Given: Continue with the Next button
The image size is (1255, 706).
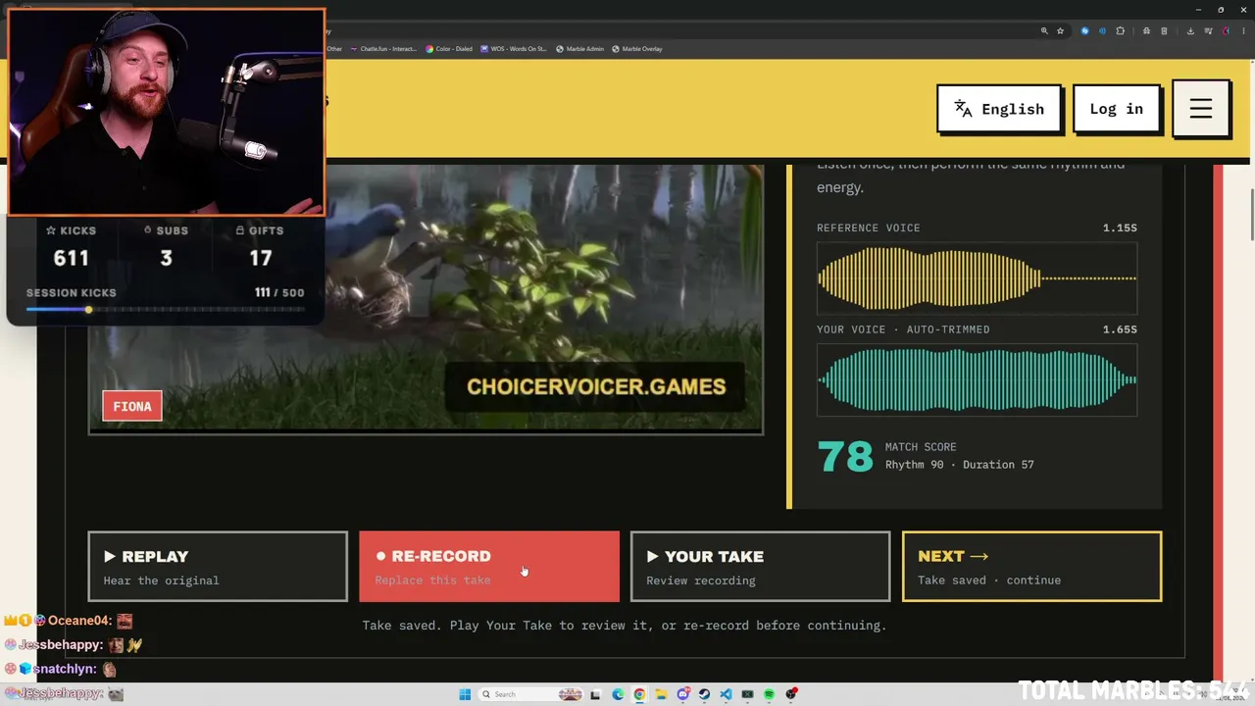Looking at the screenshot, I should pos(1031,567).
